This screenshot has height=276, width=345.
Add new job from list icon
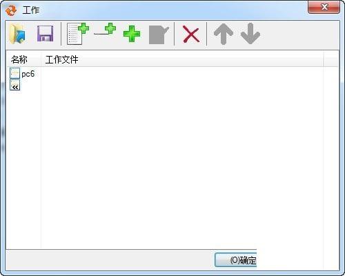click(x=78, y=34)
